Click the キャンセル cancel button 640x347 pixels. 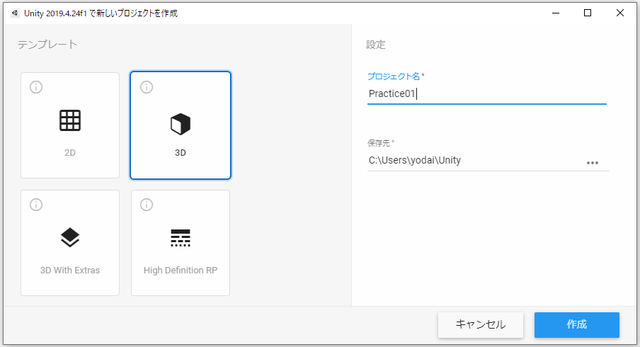[x=481, y=325]
